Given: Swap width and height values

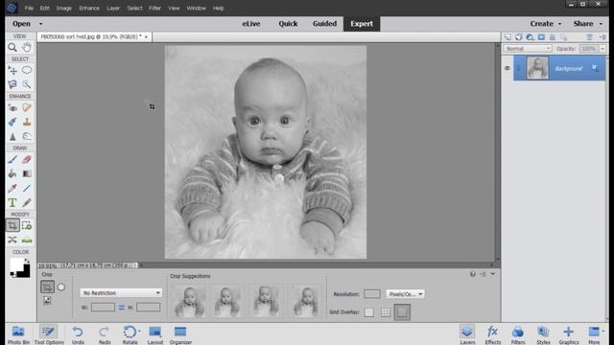Looking at the screenshot, I should click(122, 308).
